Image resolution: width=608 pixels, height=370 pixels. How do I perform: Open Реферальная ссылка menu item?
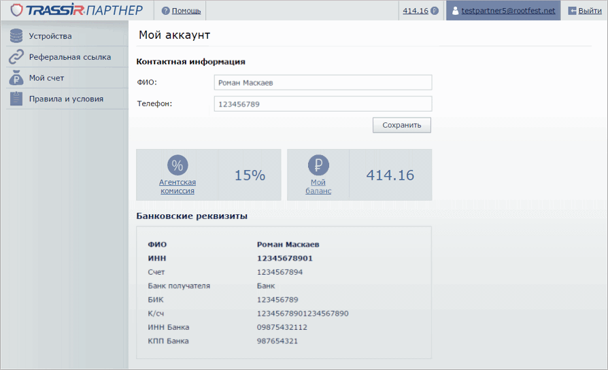click(69, 57)
